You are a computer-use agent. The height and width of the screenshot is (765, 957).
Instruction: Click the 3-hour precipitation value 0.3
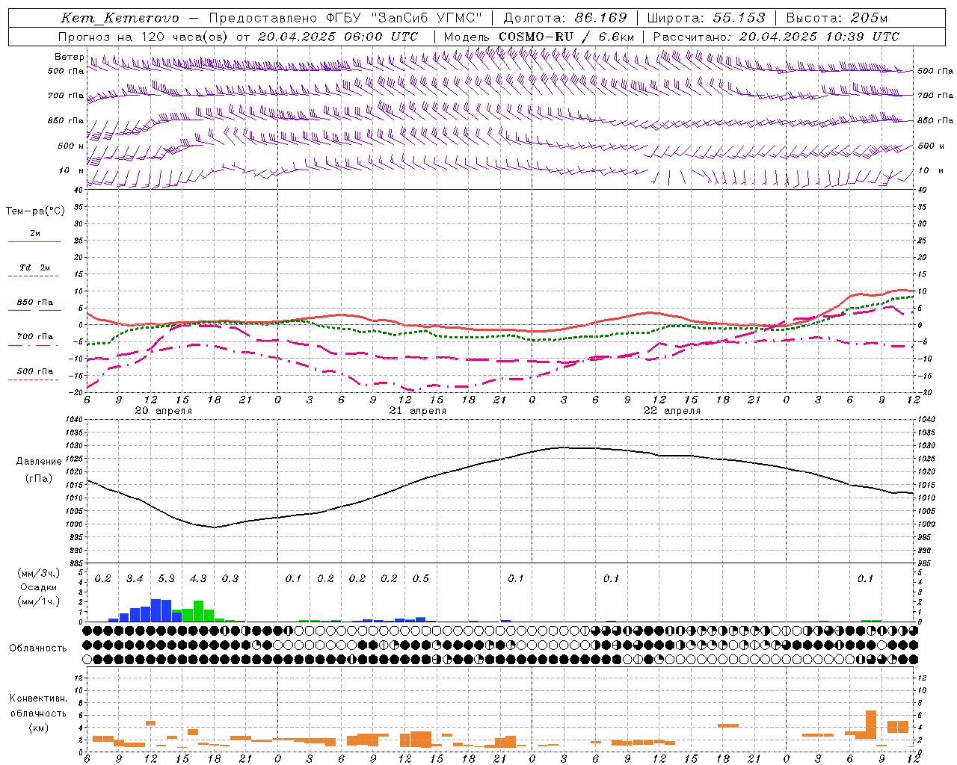230,579
